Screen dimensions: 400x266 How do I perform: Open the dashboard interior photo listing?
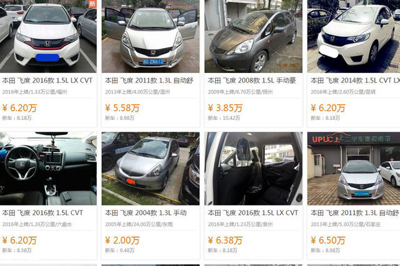point(48,169)
